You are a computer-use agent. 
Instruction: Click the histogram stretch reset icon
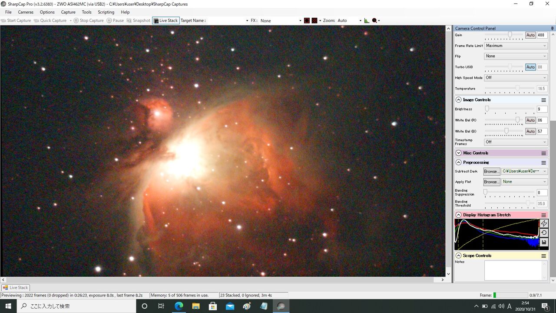(x=544, y=233)
